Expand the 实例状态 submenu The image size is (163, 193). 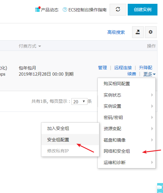127,95
